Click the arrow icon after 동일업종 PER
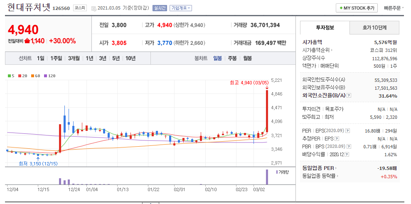This screenshot has height=204, width=411. click(x=336, y=168)
